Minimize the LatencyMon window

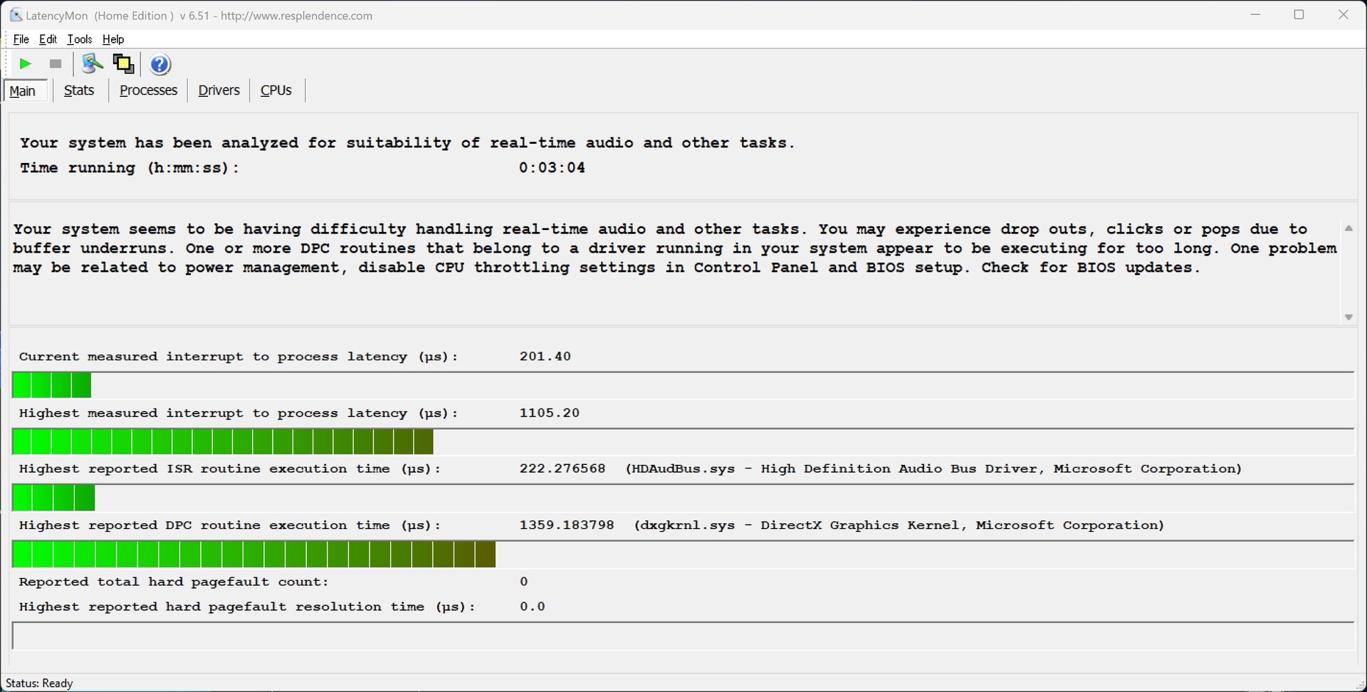point(1255,15)
